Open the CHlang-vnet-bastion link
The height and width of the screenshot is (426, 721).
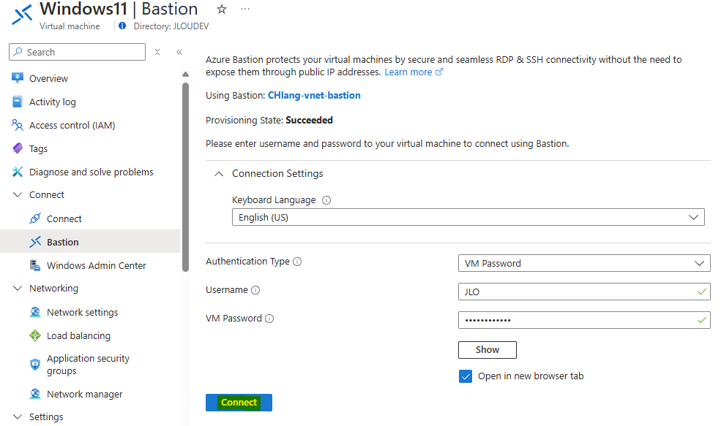point(314,96)
